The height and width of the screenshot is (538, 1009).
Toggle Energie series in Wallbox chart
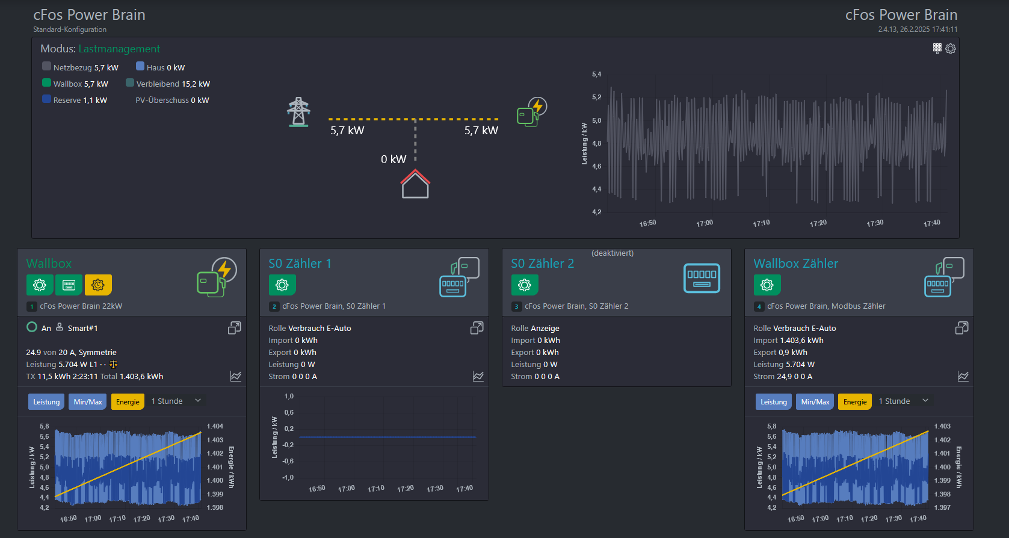128,401
